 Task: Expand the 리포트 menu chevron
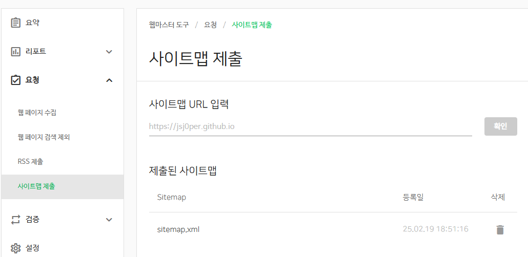click(x=109, y=52)
